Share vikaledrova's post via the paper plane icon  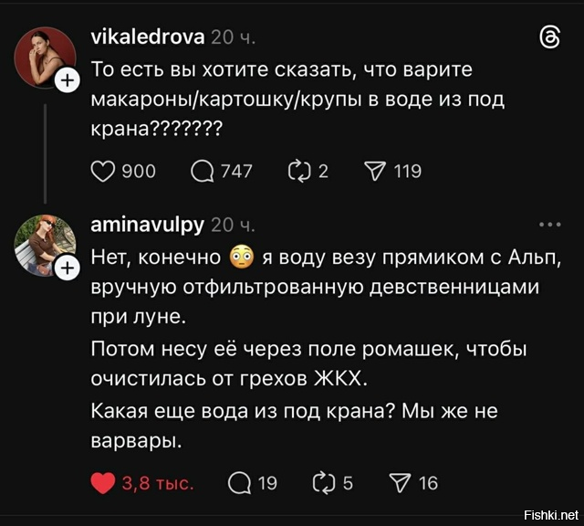point(375,171)
